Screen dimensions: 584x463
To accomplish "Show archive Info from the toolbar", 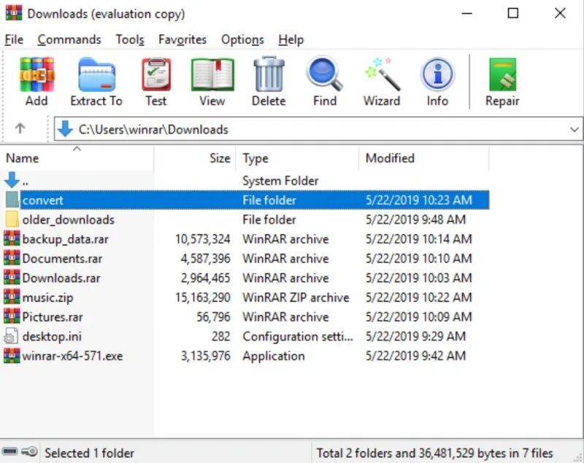I will (x=437, y=74).
